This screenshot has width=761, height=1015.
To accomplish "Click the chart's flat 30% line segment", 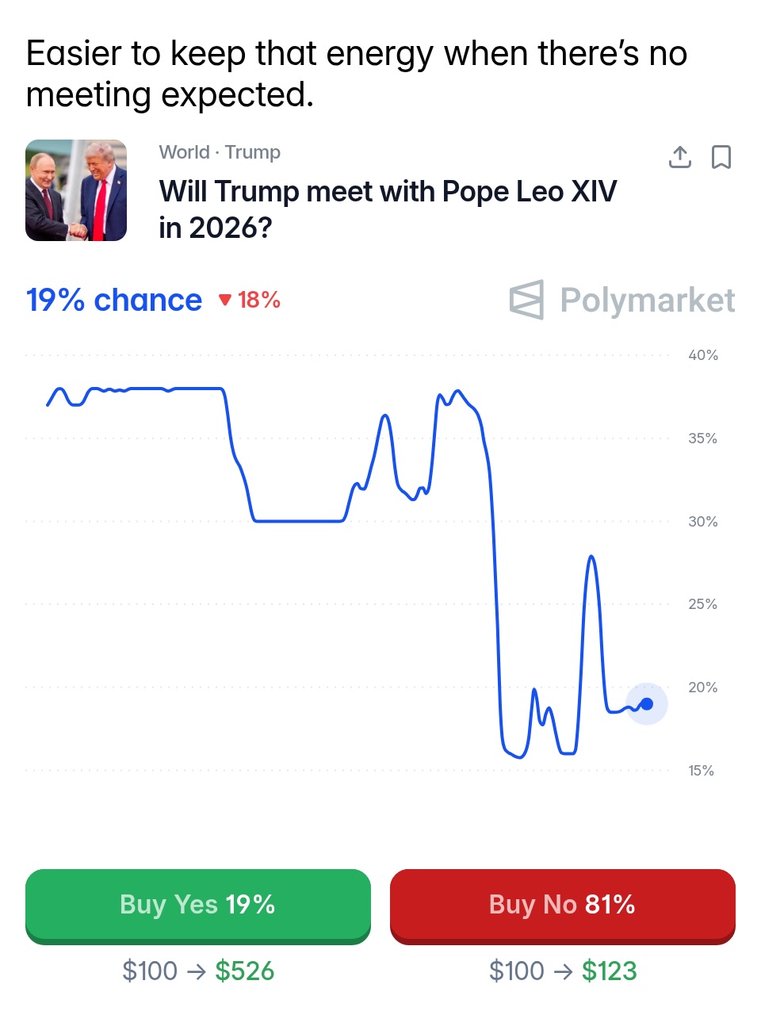I will pyautogui.click(x=298, y=521).
